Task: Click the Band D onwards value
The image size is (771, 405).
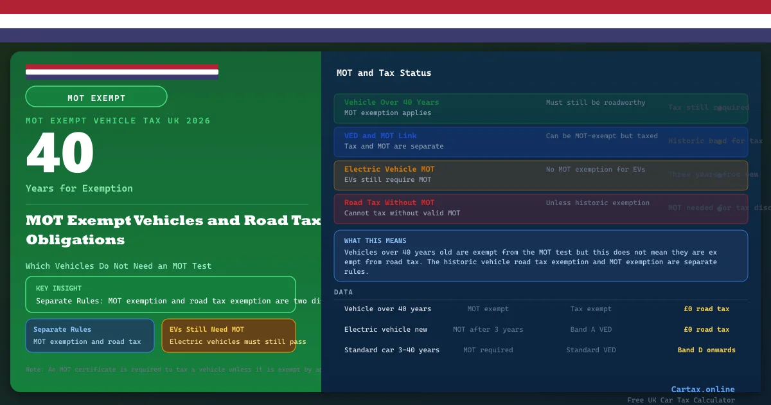Action: coord(706,350)
